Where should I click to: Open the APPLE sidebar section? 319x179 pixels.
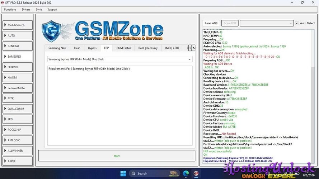18,161
